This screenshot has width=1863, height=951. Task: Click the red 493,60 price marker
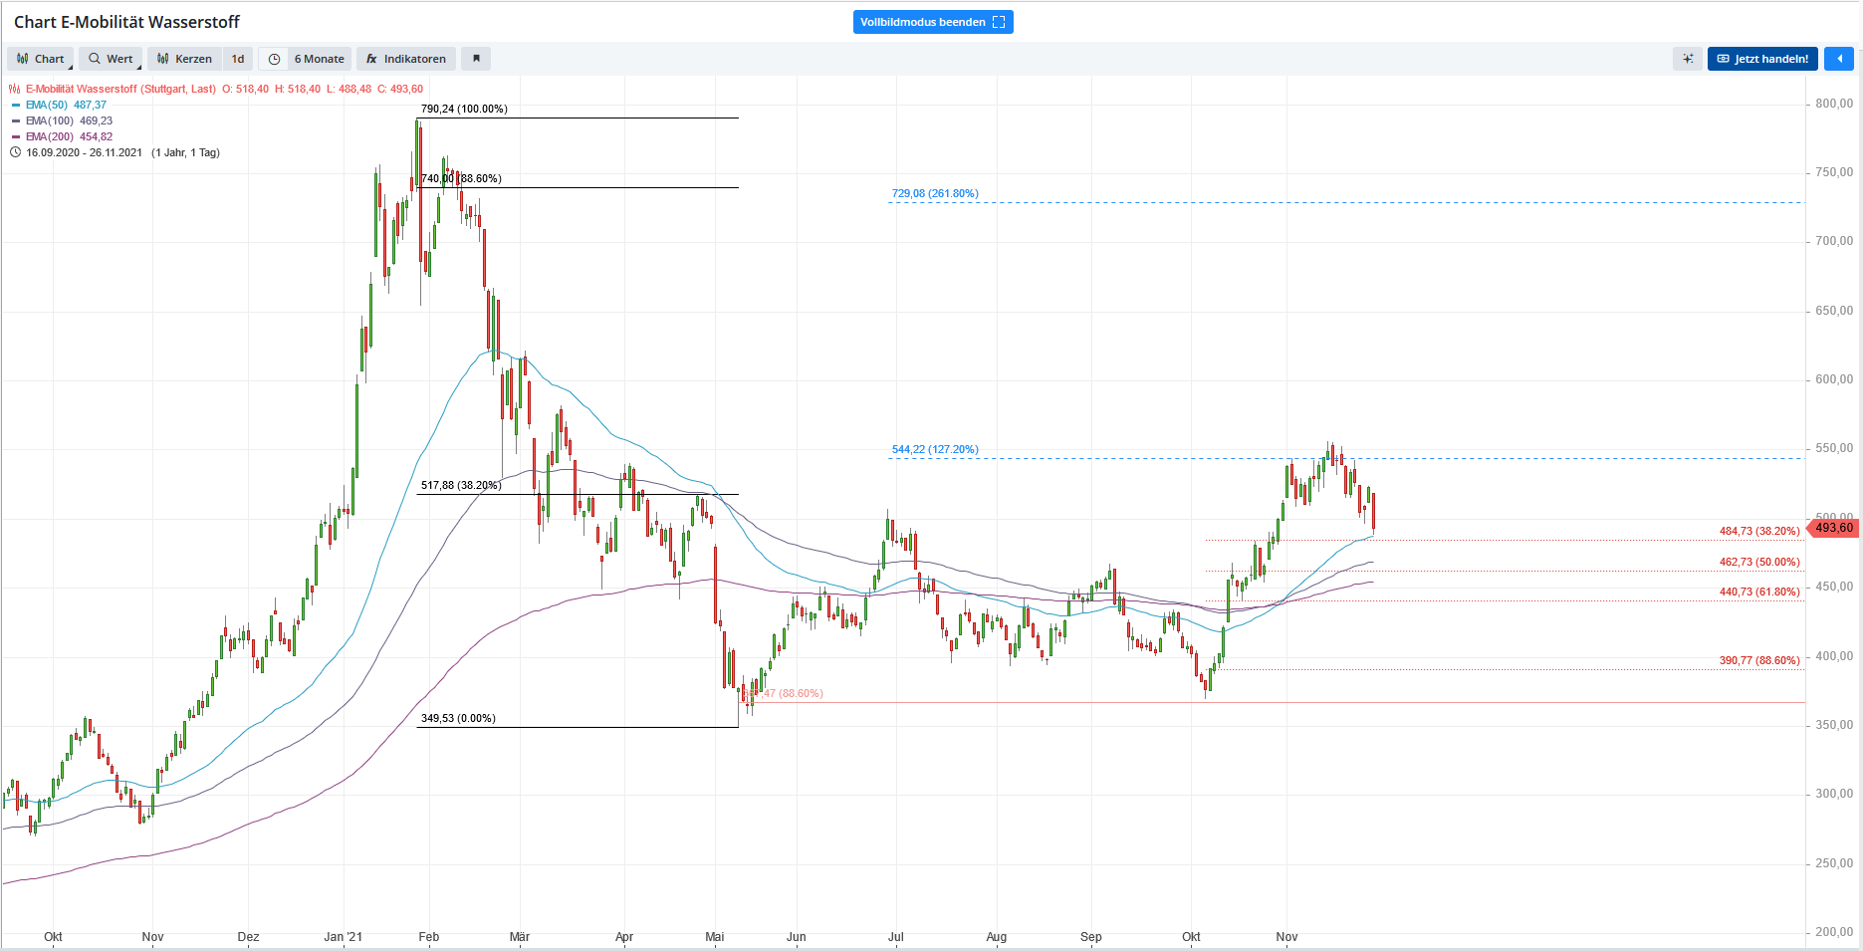tap(1833, 528)
